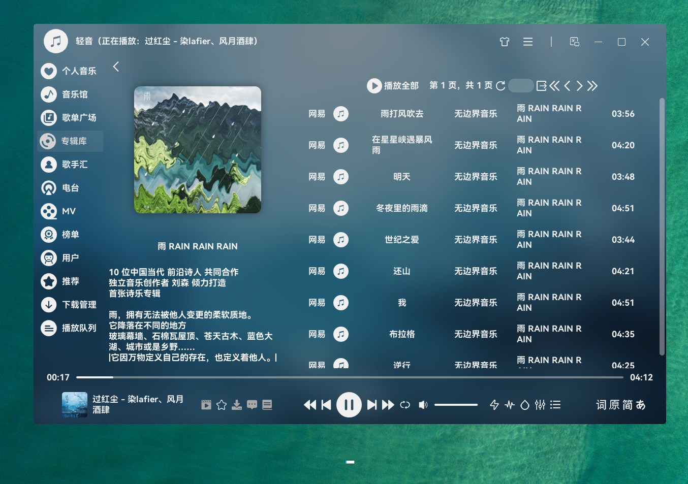The image size is (688, 484).
Task: Go to the last page double-arrow
Action: click(592, 86)
